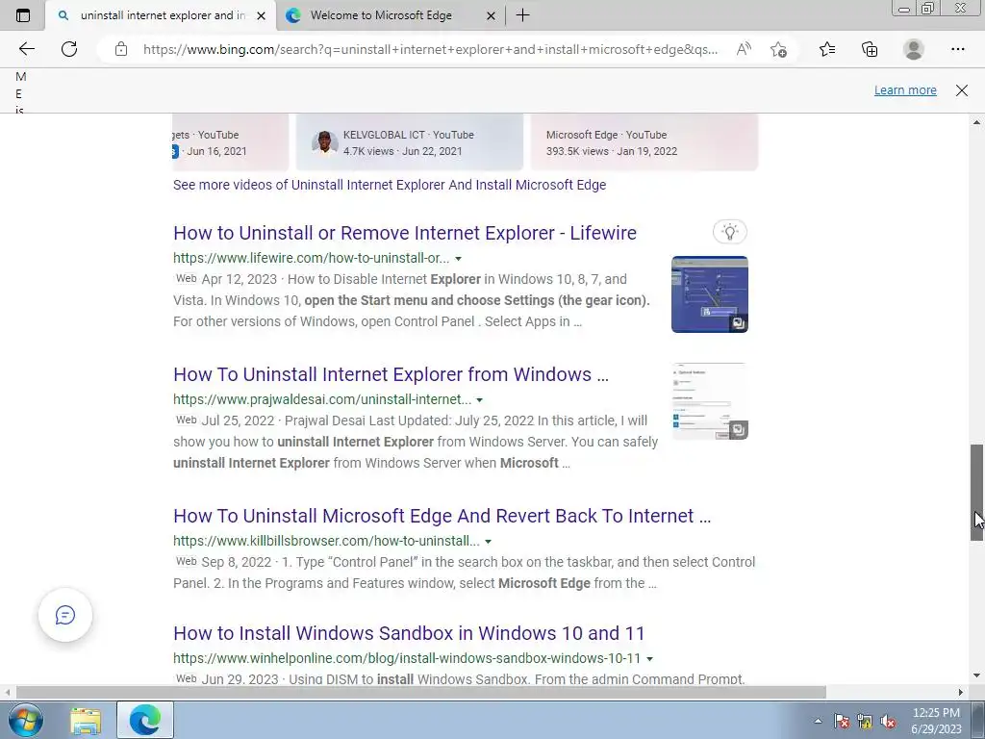
Task: Expand the killbillsbrowser.com URL dropdown arrow
Action: (x=488, y=541)
